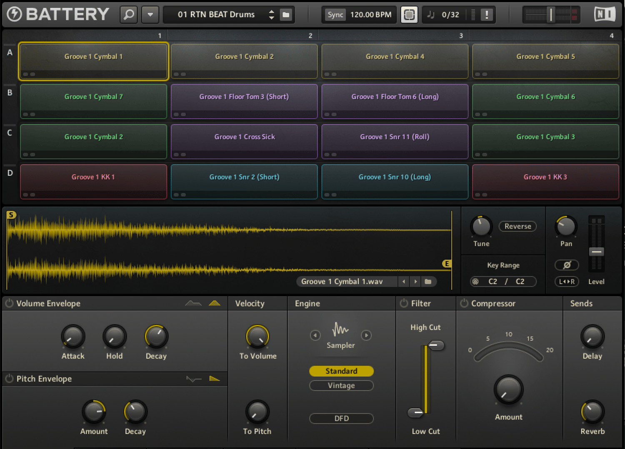Toggle the Reverse button
The width and height of the screenshot is (625, 449).
[x=517, y=226]
